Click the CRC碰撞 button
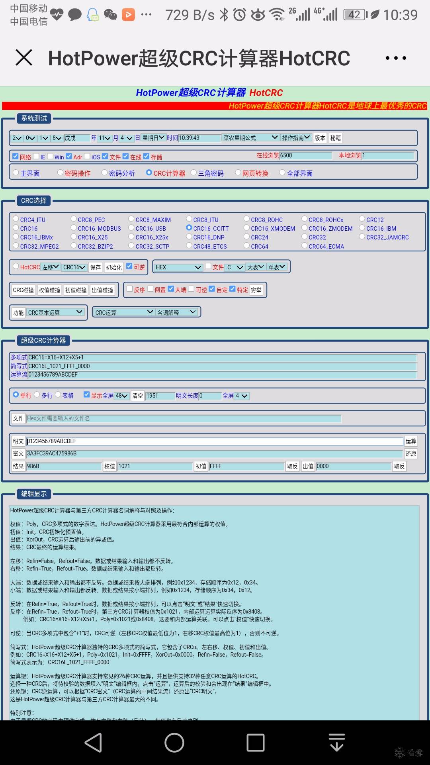Screen dimensions: 430x765 (23, 290)
